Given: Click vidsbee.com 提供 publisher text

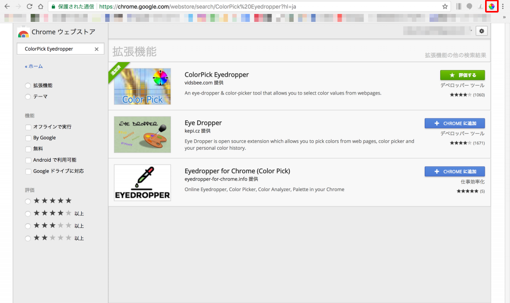Looking at the screenshot, I should coord(204,83).
